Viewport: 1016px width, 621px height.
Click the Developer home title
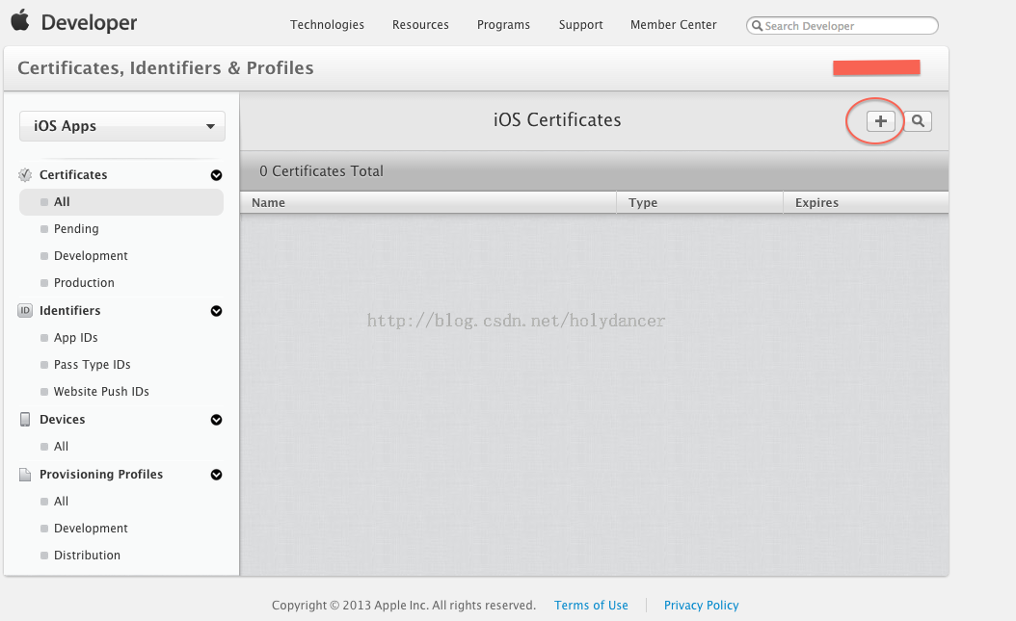89,23
